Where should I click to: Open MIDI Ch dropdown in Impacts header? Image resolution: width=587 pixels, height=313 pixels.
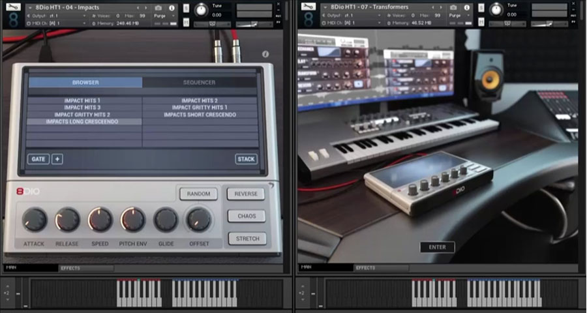click(57, 23)
